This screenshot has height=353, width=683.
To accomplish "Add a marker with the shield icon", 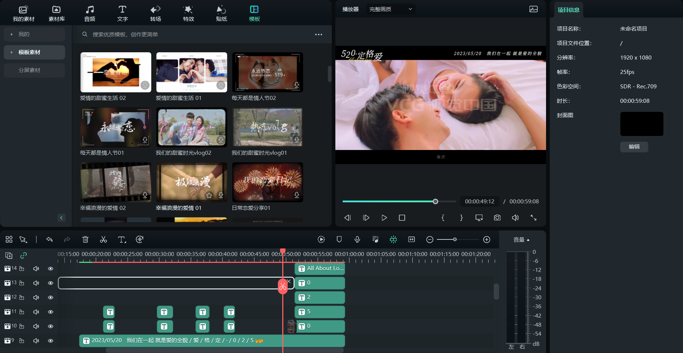I will 339,239.
